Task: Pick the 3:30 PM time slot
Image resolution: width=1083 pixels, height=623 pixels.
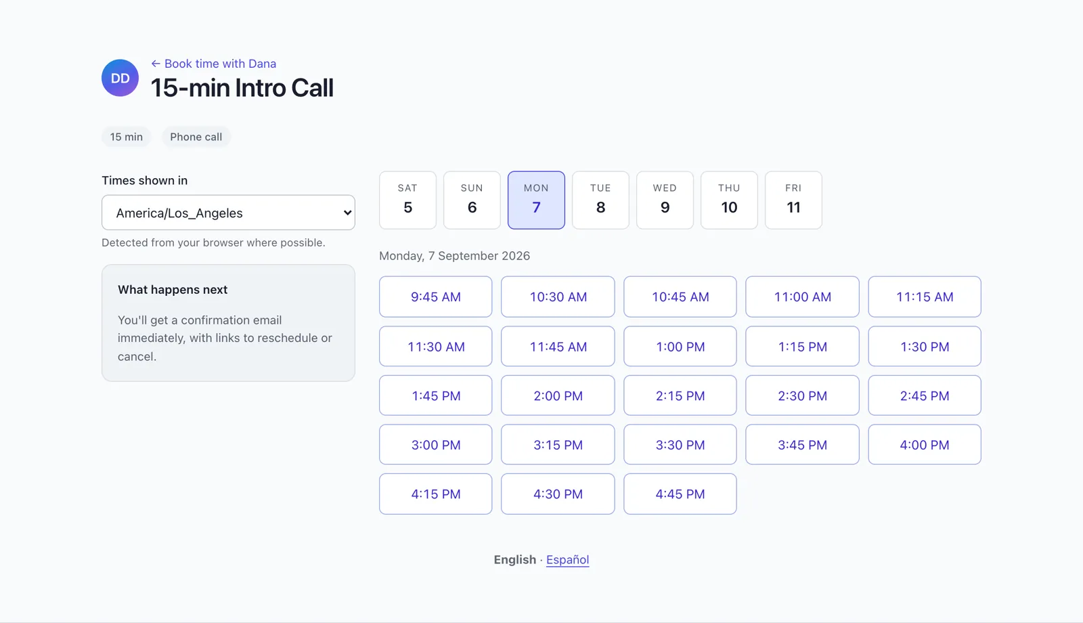Action: click(x=680, y=445)
